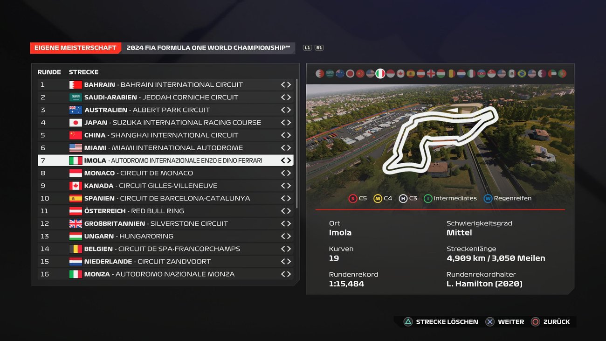Select round 16 Monza - Autodromo Nazionale Monza
606x341 pixels.
165,274
